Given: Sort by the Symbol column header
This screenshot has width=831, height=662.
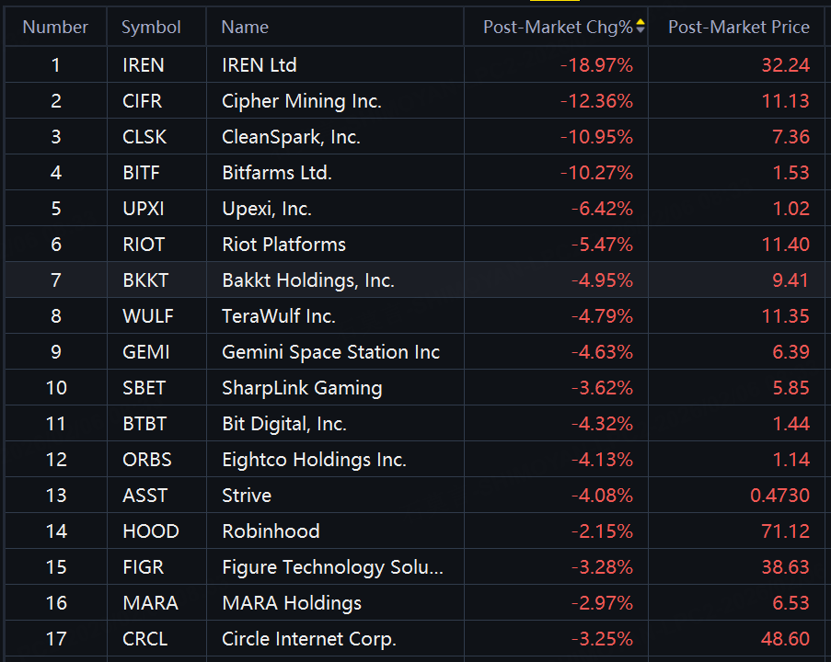Looking at the screenshot, I should 151,27.
